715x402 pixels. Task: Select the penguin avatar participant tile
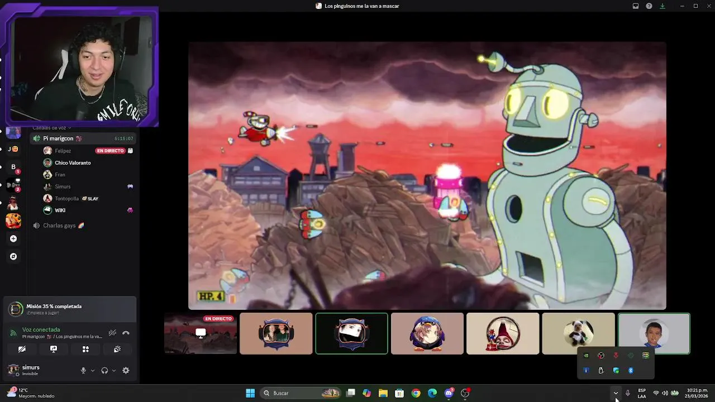pos(427,333)
